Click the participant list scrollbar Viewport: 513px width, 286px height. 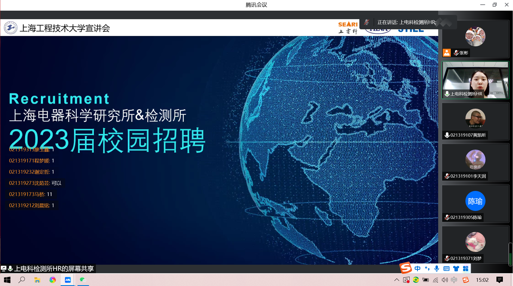point(510,254)
